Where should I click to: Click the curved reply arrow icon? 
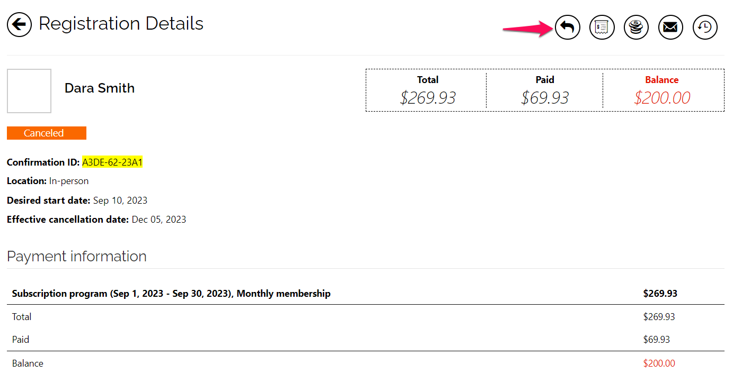pos(568,27)
